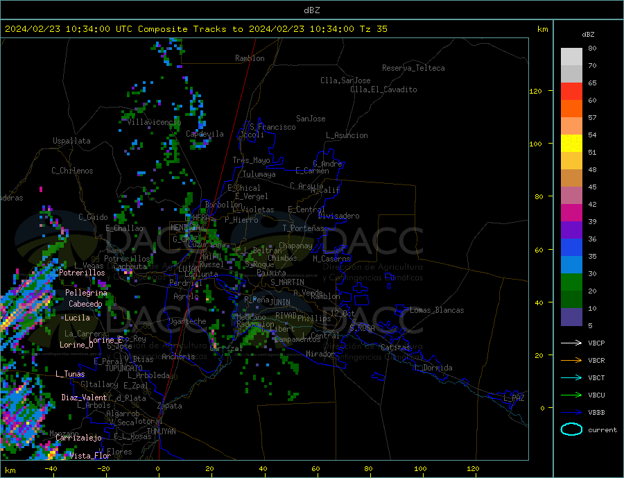Click the 'Clla.SanJose' map label
This screenshot has height=478, width=624.
point(345,80)
